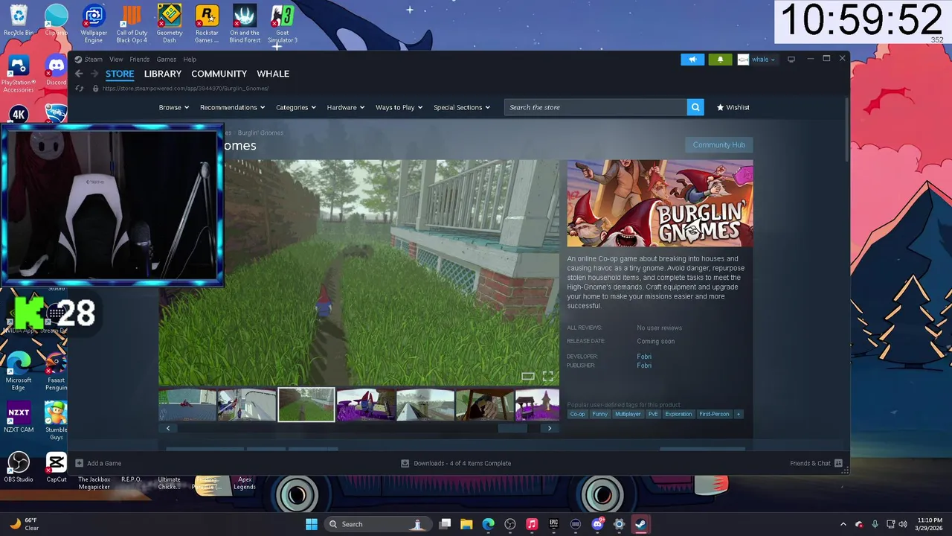952x536 pixels.
Task: Show hidden system tray icons
Action: [843, 524]
